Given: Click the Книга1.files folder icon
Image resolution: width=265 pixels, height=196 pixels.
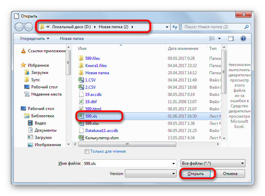Looking at the screenshot, I should point(81,65).
